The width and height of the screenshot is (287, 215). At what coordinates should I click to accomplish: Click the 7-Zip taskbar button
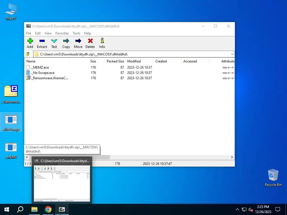[x=62, y=209]
